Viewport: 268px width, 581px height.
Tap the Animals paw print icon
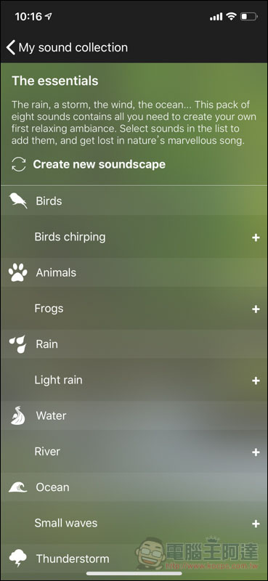click(x=17, y=272)
